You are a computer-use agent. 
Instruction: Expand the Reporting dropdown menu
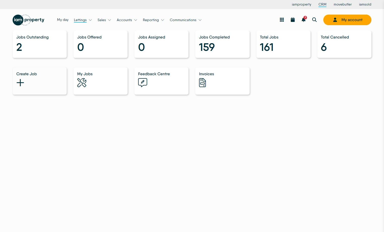tap(153, 20)
